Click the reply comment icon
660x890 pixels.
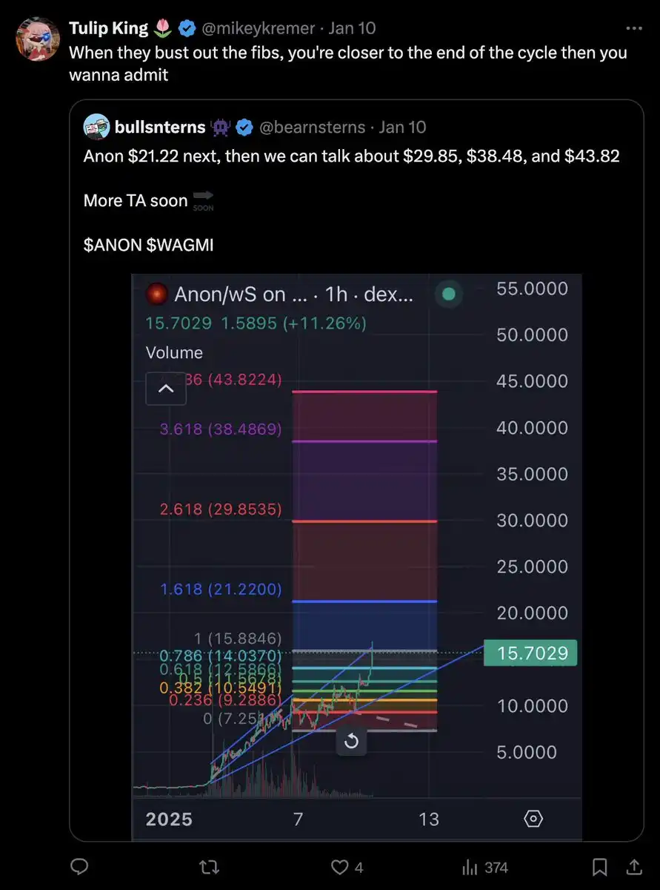[x=79, y=867]
